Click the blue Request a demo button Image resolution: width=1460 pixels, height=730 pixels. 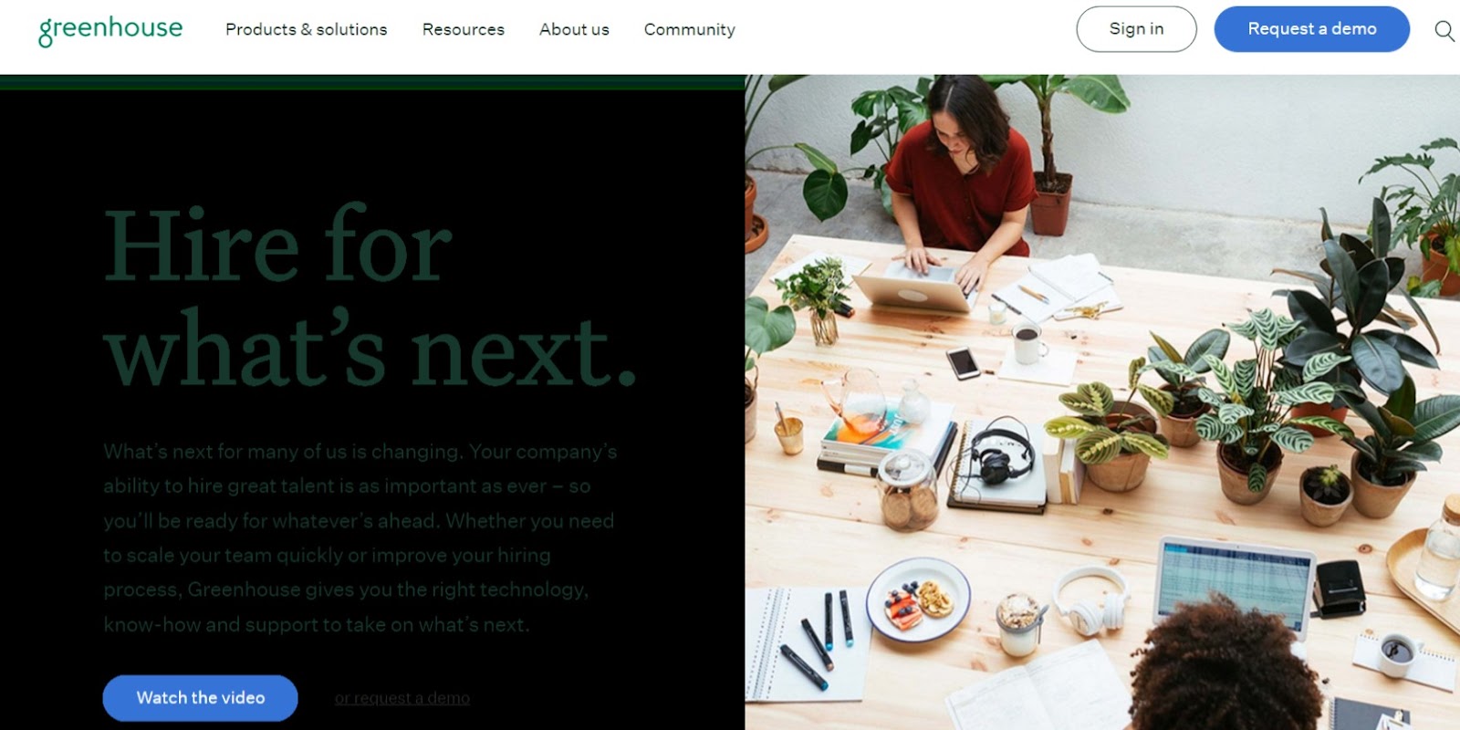point(1312,29)
